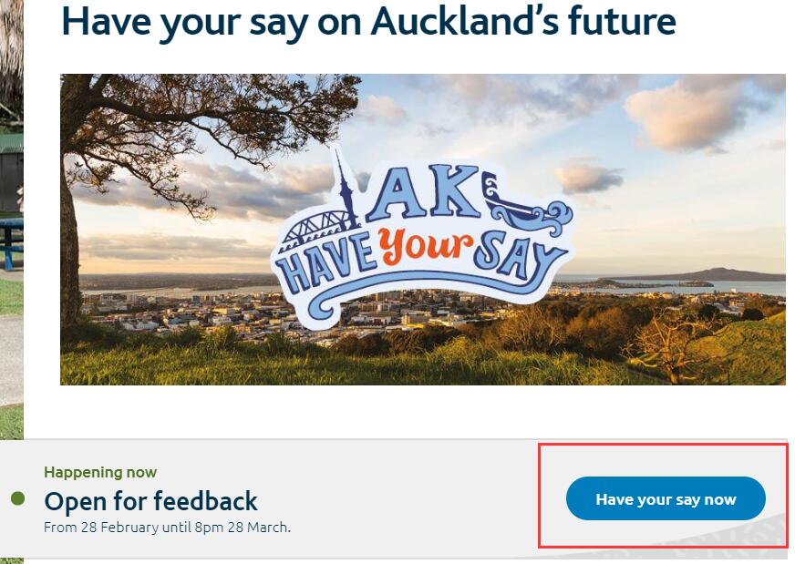The image size is (795, 564).
Task: Click the orange "Your" word in the logo
Action: point(428,246)
